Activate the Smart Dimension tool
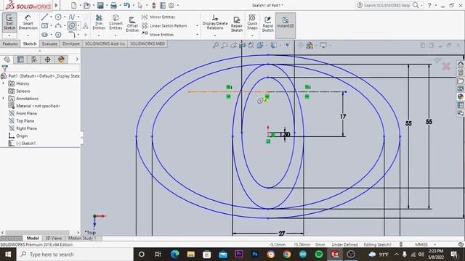This screenshot has height=261, width=465. click(28, 22)
